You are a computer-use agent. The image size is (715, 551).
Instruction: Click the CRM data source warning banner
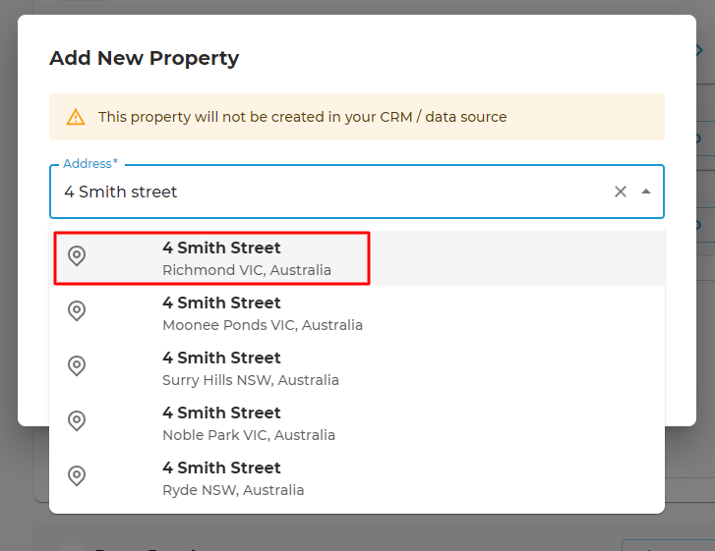click(x=357, y=117)
